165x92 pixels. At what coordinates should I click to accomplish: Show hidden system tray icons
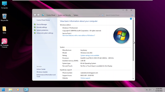(147, 90)
